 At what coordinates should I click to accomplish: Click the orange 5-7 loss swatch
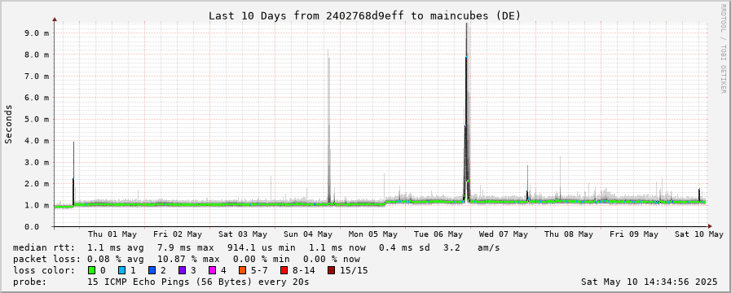point(242,270)
